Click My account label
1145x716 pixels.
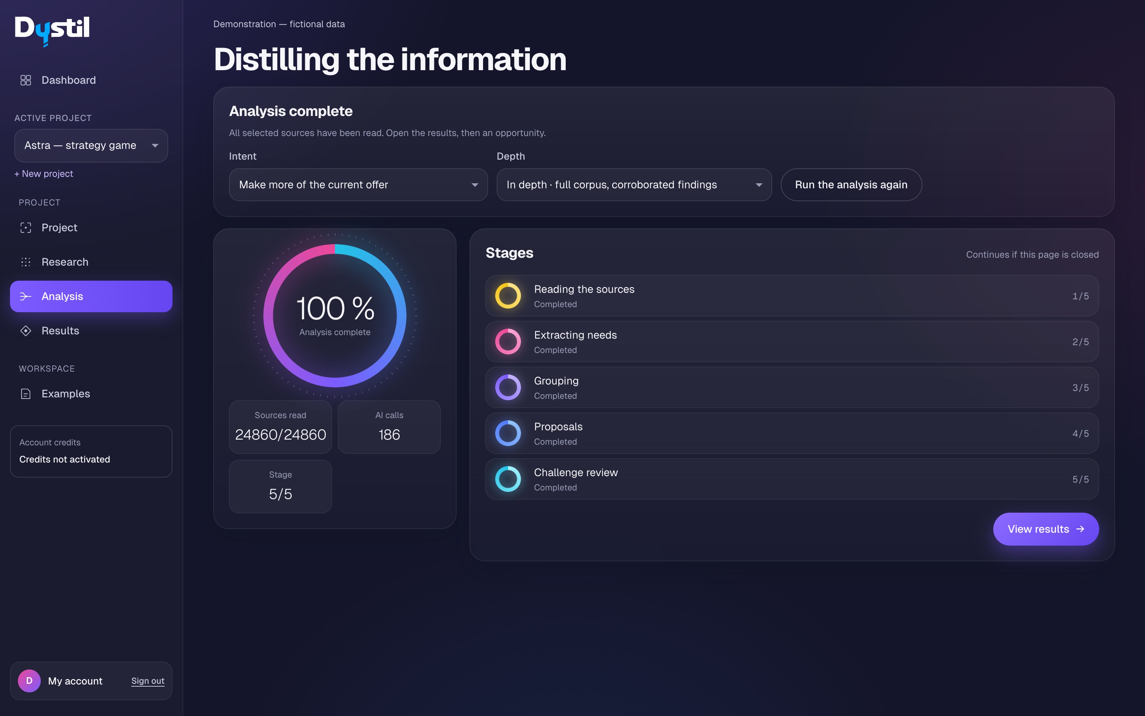pyautogui.click(x=75, y=681)
